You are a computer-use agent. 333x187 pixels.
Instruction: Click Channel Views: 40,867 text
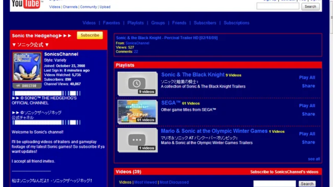(x=62, y=84)
